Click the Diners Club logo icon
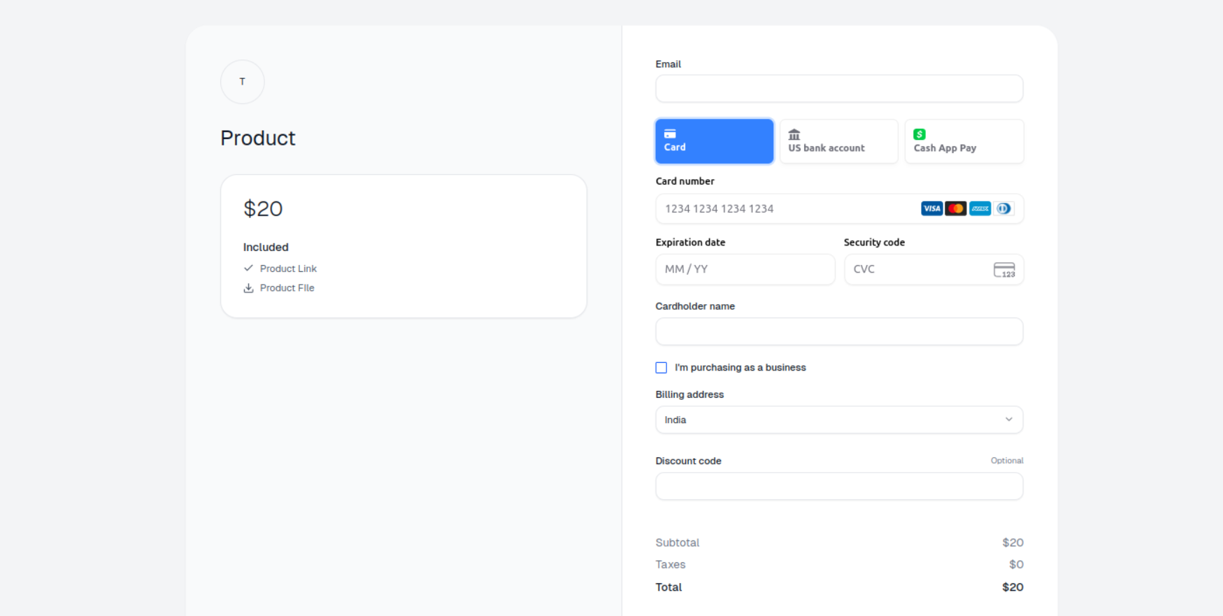 tap(1003, 208)
